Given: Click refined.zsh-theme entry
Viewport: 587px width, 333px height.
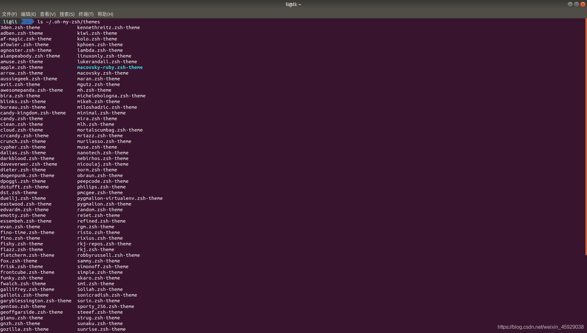Looking at the screenshot, I should (x=101, y=221).
